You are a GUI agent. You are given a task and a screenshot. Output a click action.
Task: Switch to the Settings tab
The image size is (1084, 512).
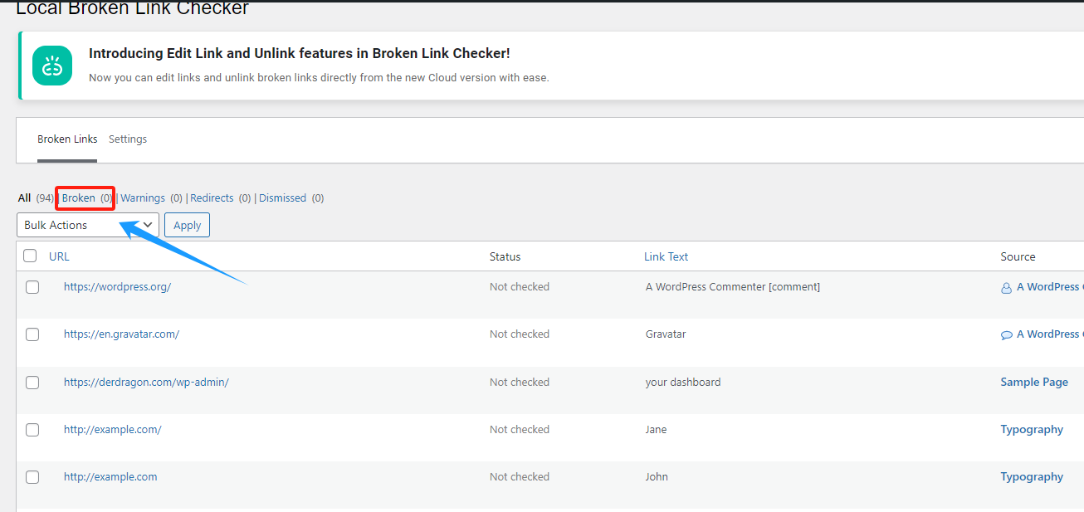(x=128, y=139)
